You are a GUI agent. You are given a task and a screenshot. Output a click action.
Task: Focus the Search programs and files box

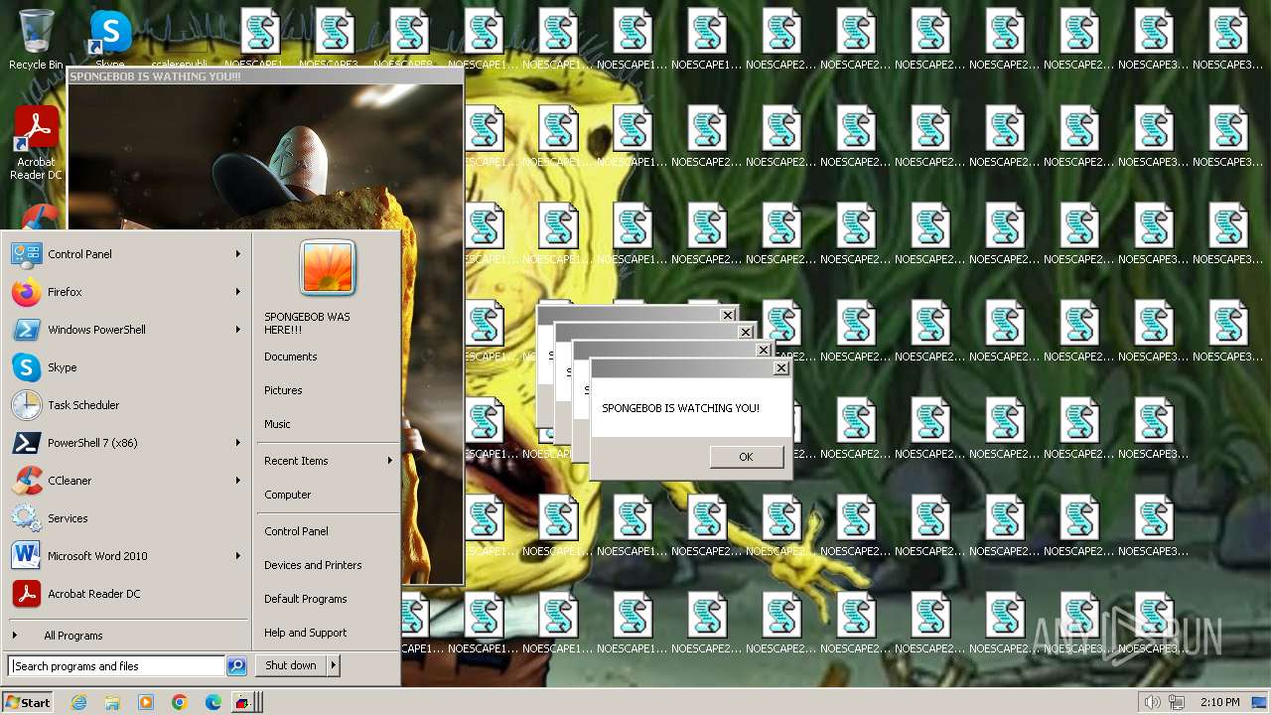pyautogui.click(x=116, y=666)
